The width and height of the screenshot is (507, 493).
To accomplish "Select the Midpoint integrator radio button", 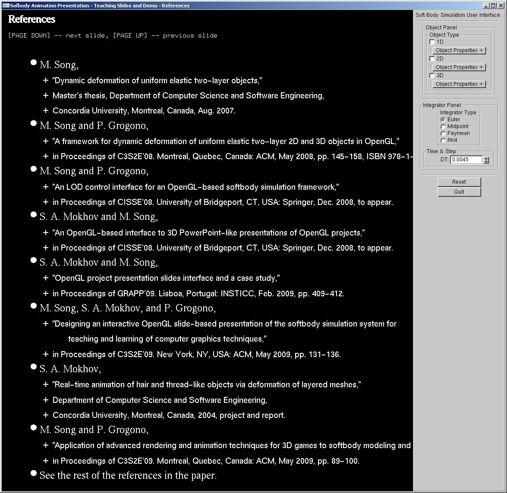I will click(443, 127).
